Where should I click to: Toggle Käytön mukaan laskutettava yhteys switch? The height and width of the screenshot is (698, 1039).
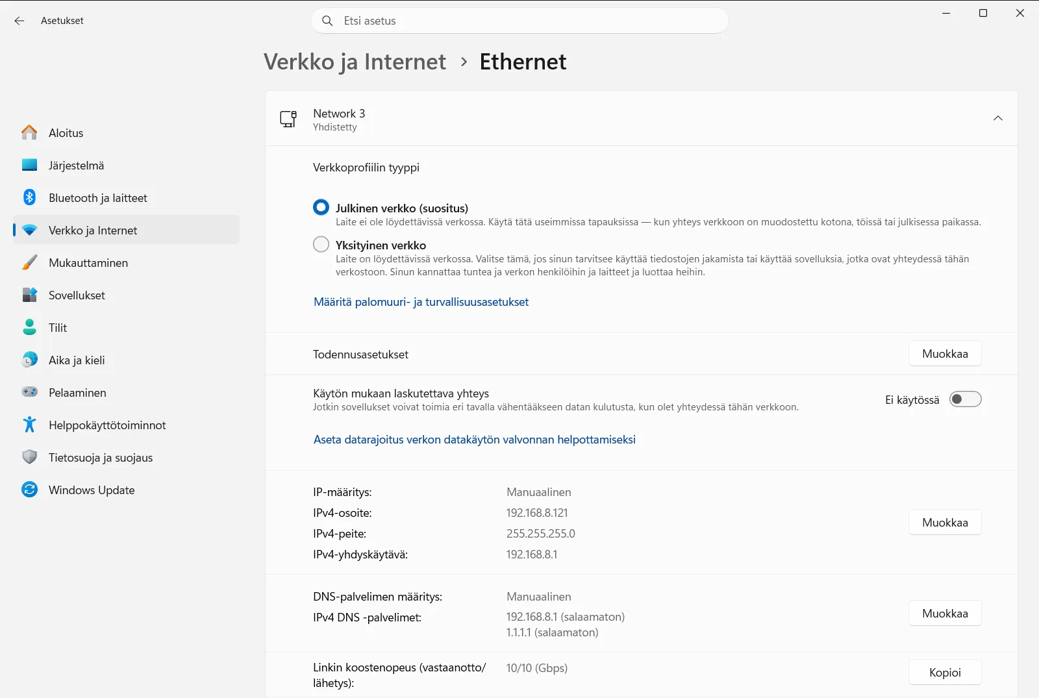pos(965,399)
